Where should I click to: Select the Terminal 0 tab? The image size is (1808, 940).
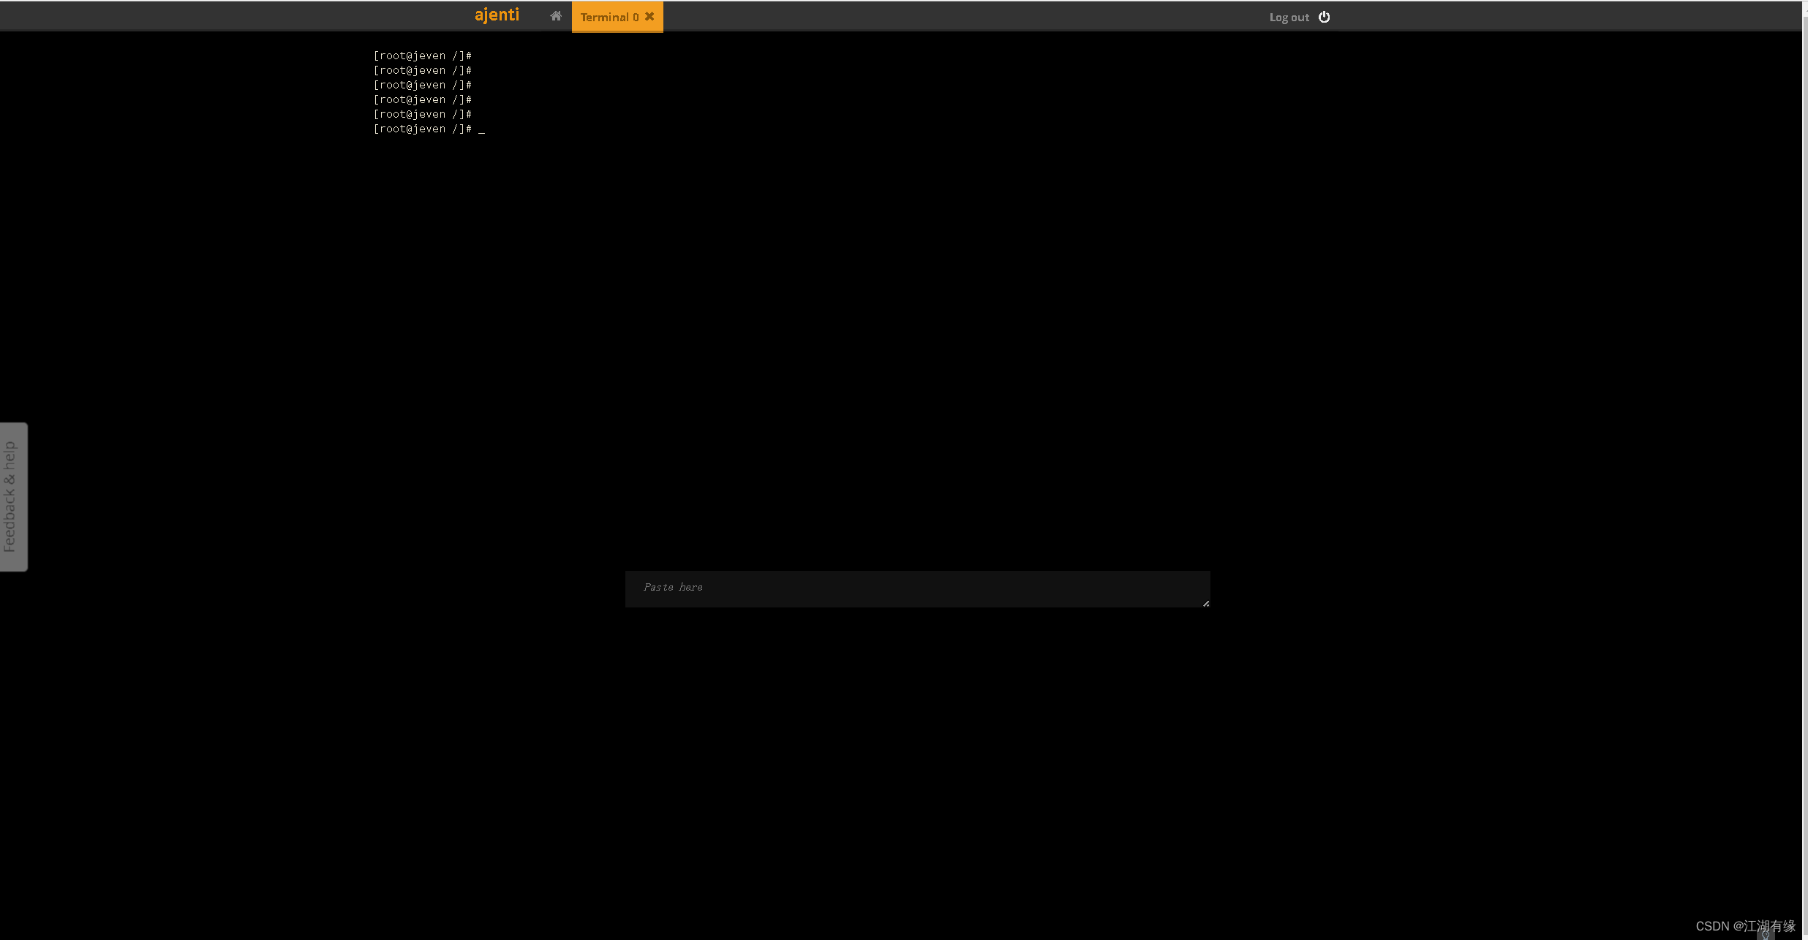[609, 17]
